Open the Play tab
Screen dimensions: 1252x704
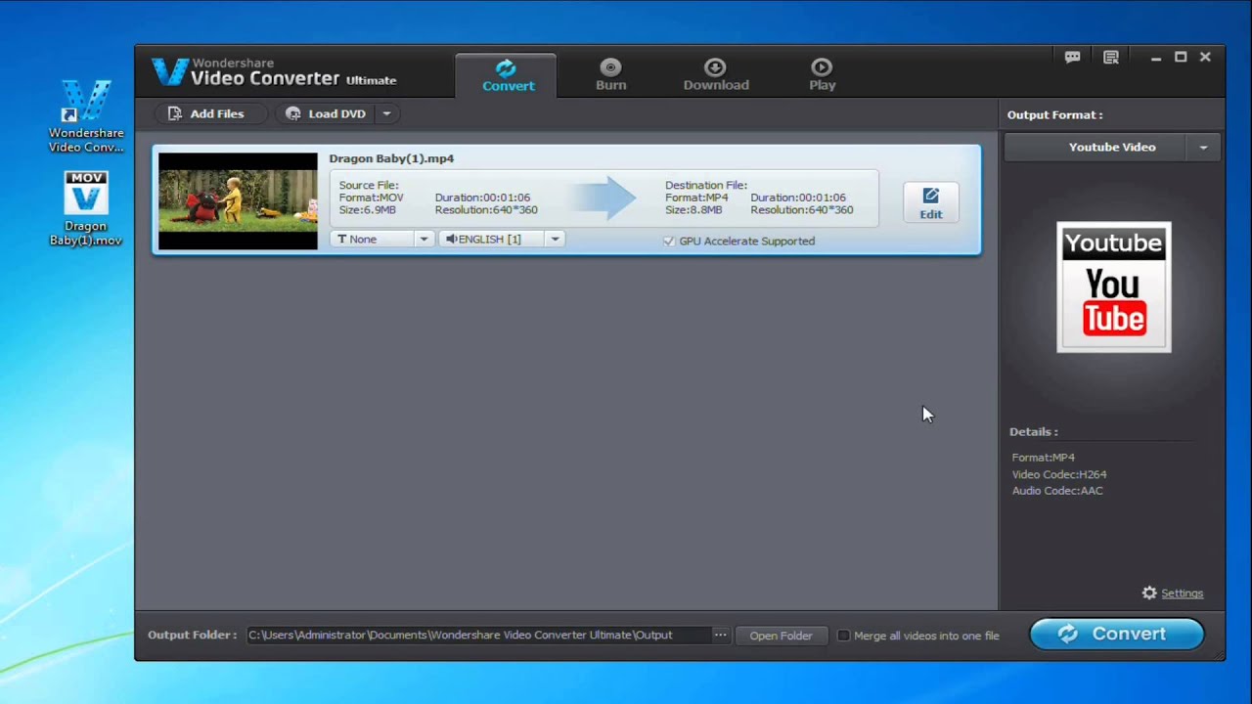point(822,75)
